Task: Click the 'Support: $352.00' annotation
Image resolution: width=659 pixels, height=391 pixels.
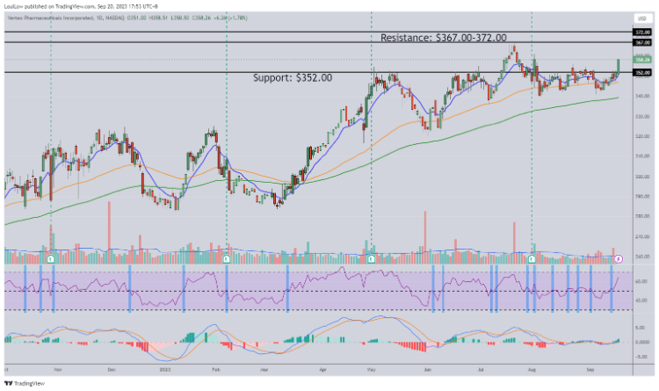Action: tap(293, 78)
